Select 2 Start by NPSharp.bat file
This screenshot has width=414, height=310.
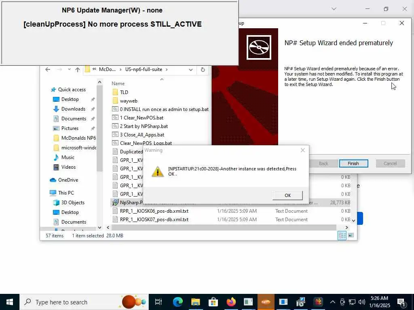click(x=140, y=126)
